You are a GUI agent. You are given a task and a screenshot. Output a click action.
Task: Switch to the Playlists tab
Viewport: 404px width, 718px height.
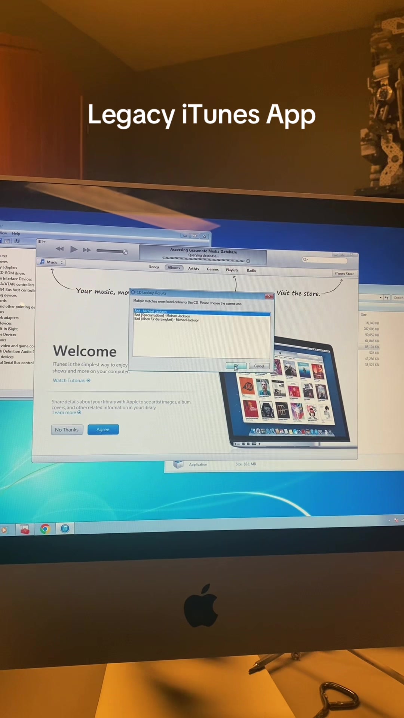(x=232, y=270)
